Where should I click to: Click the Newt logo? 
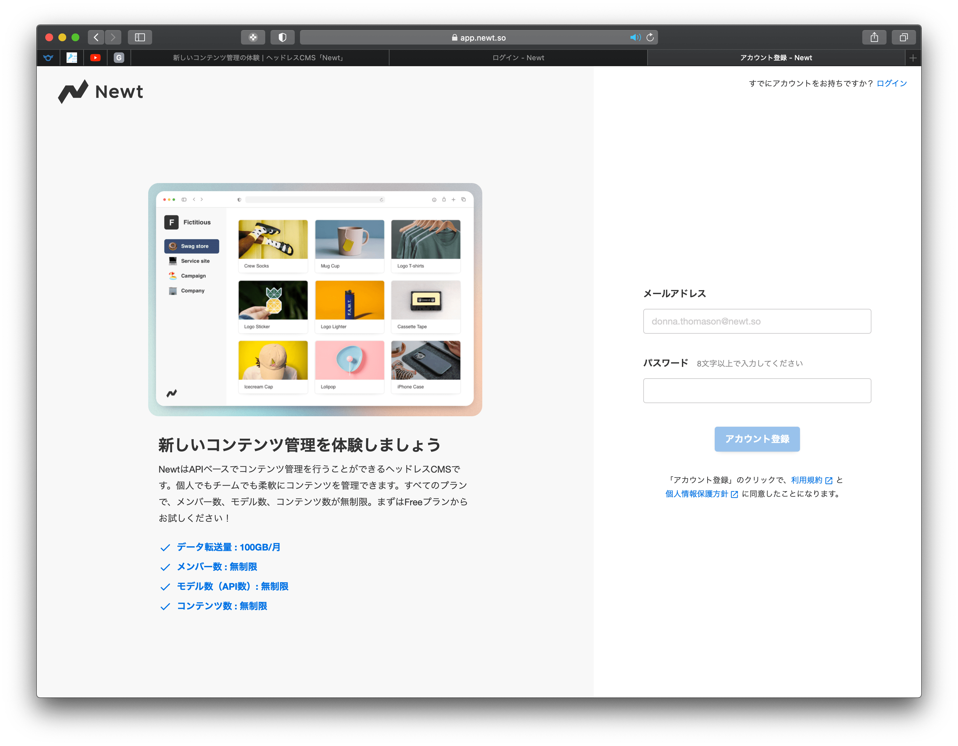click(x=100, y=92)
